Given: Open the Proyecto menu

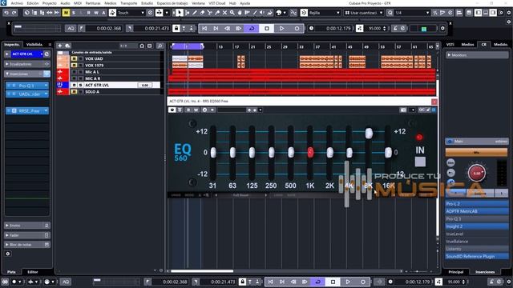Looking at the screenshot, I should 50,3.
